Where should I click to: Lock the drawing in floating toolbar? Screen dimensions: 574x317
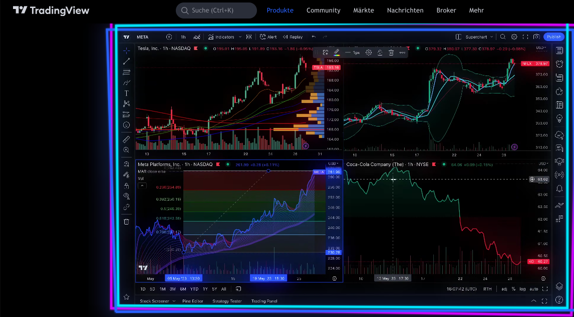click(x=380, y=52)
